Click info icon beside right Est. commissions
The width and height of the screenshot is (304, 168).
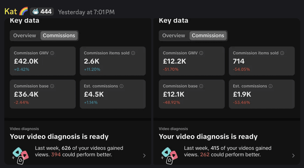[x=271, y=86]
